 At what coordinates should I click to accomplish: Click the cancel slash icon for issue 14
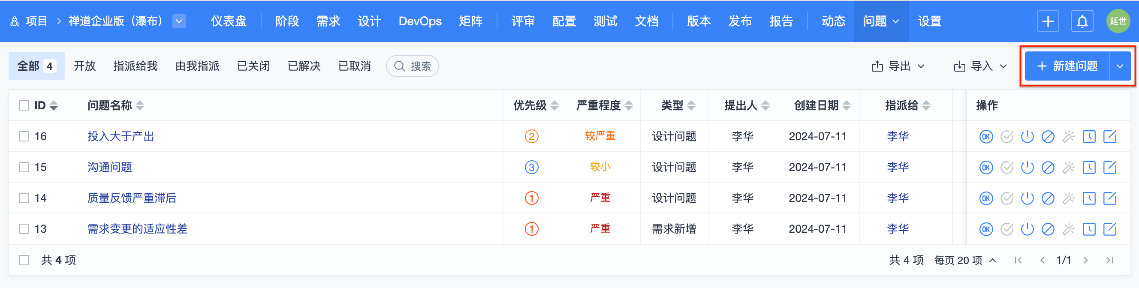pos(1048,198)
